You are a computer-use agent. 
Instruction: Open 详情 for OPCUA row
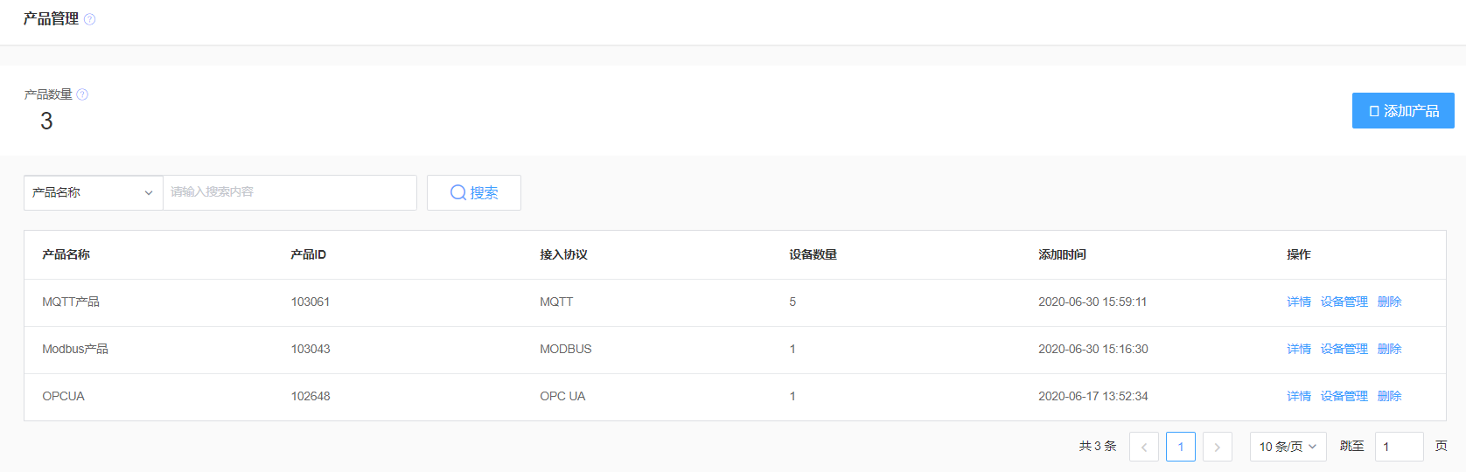1299,396
